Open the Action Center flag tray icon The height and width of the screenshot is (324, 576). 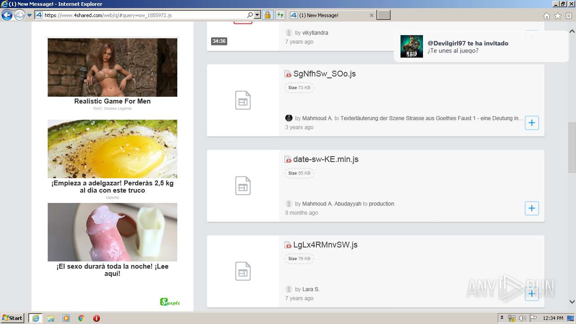533,318
